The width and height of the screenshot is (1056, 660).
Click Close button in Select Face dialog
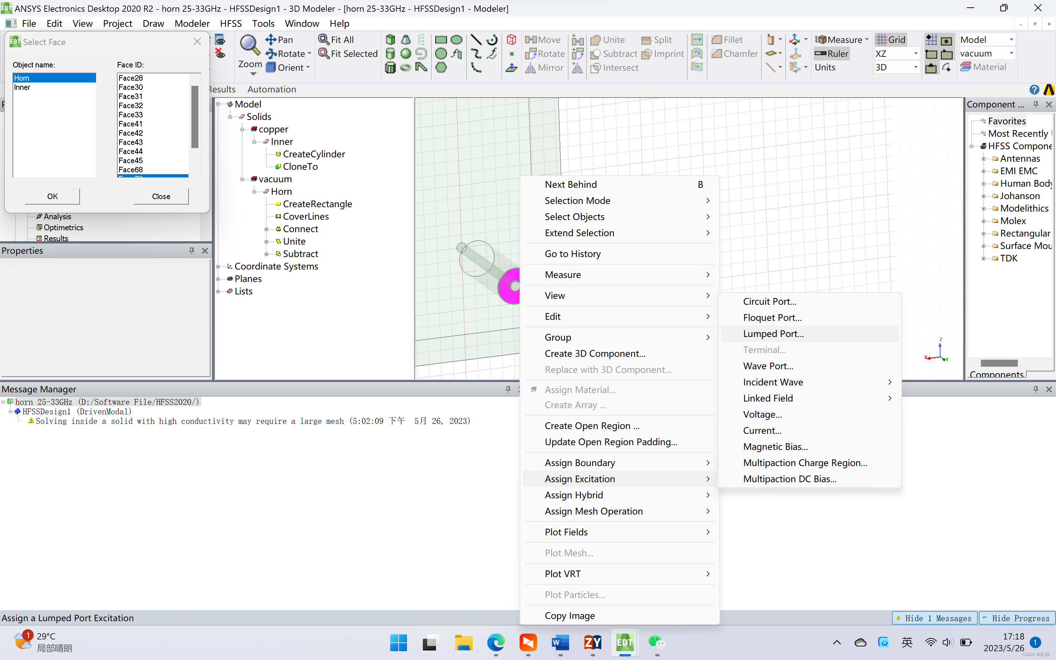coord(160,196)
